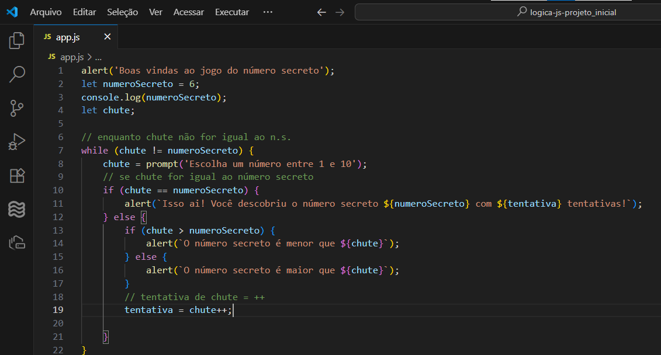Click the prompt 'Escolha um número entre 1 e 10' line
The height and width of the screenshot is (355, 661).
click(235, 164)
